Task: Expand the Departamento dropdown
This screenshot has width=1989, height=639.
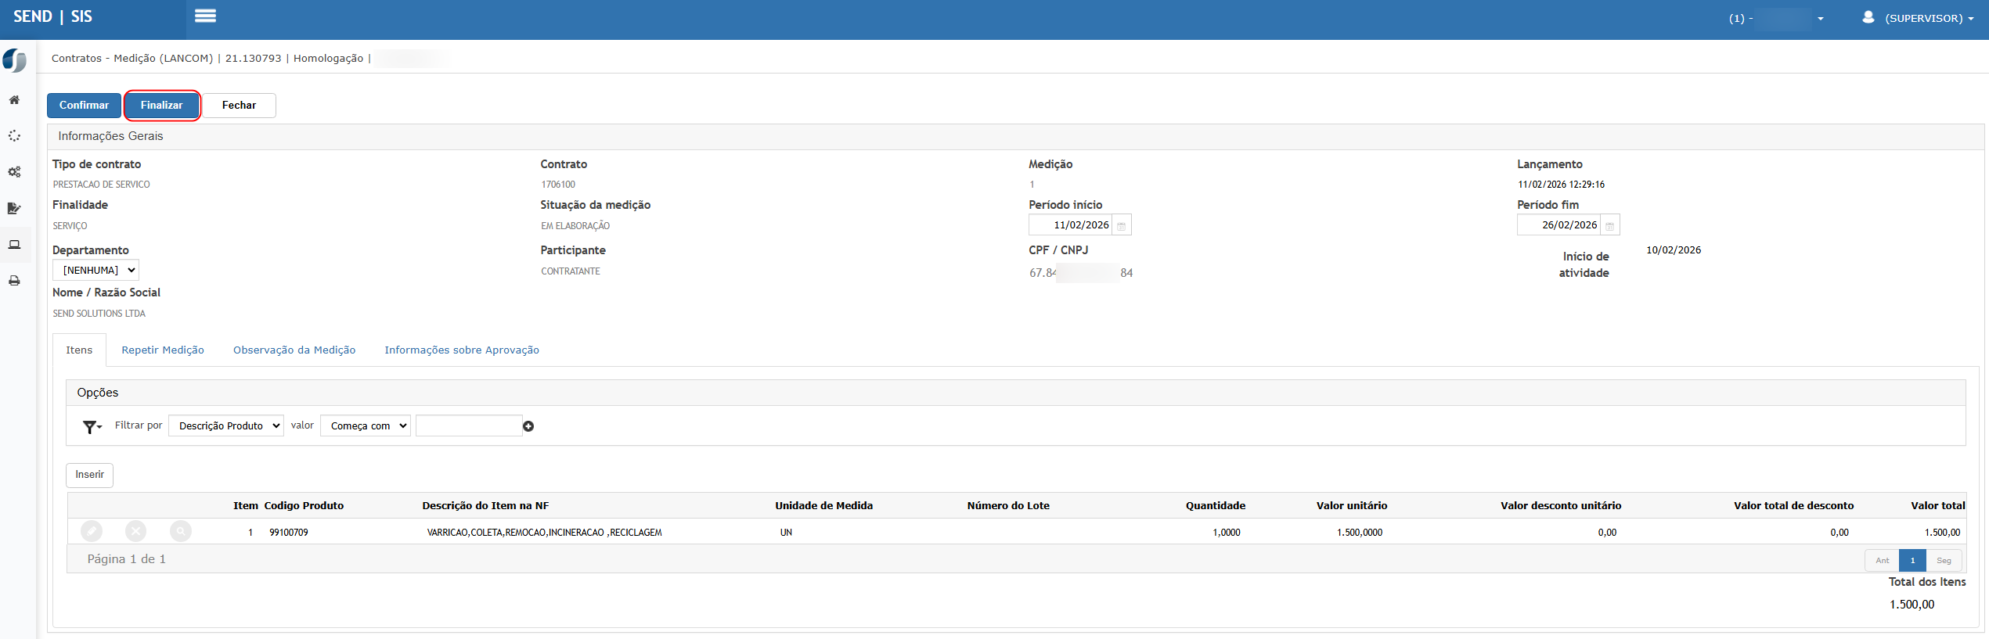Action: (x=95, y=271)
